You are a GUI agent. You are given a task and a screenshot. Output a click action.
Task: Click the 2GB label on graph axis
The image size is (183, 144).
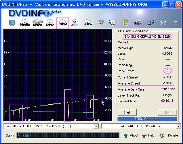click(51, 120)
